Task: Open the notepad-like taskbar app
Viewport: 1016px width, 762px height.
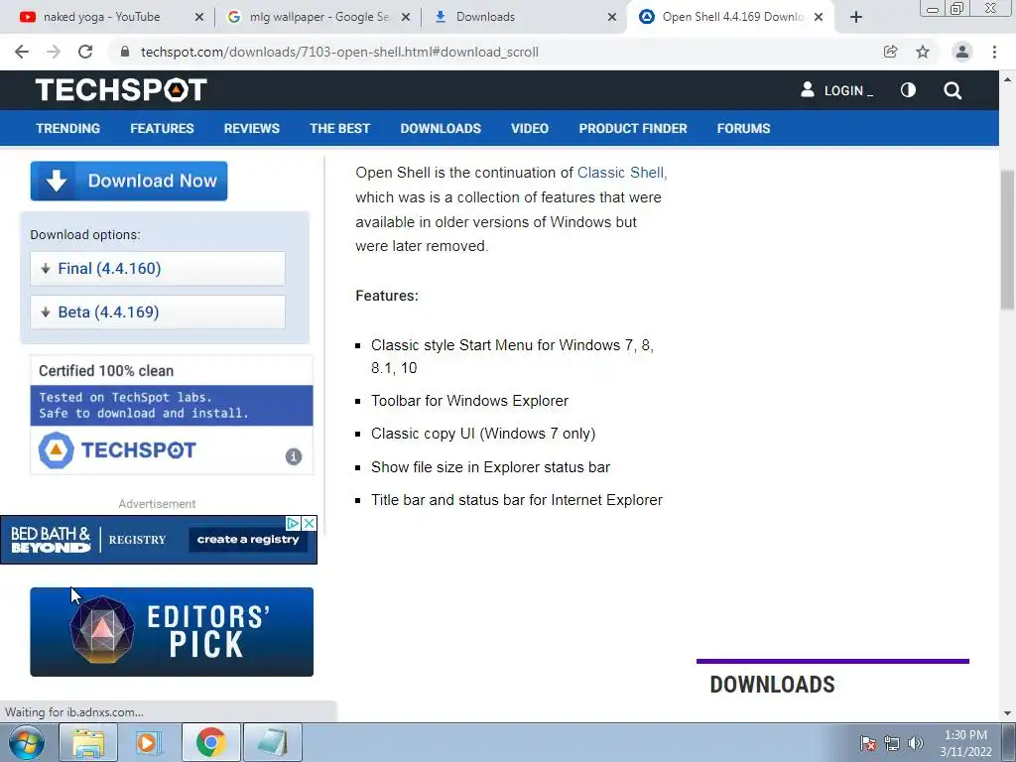Action: click(272, 742)
